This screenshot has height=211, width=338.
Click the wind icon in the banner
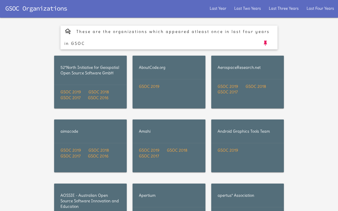68,32
